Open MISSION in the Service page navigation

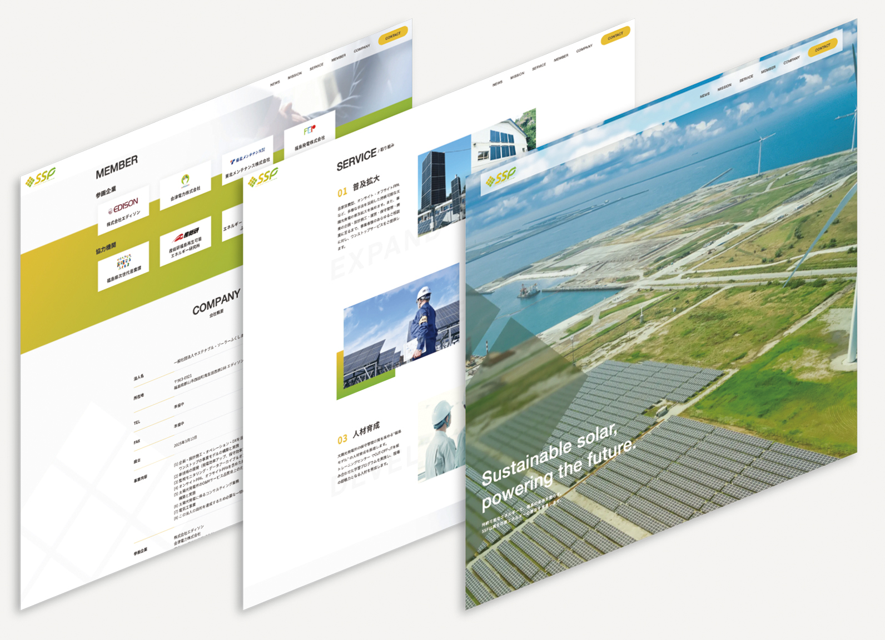517,74
